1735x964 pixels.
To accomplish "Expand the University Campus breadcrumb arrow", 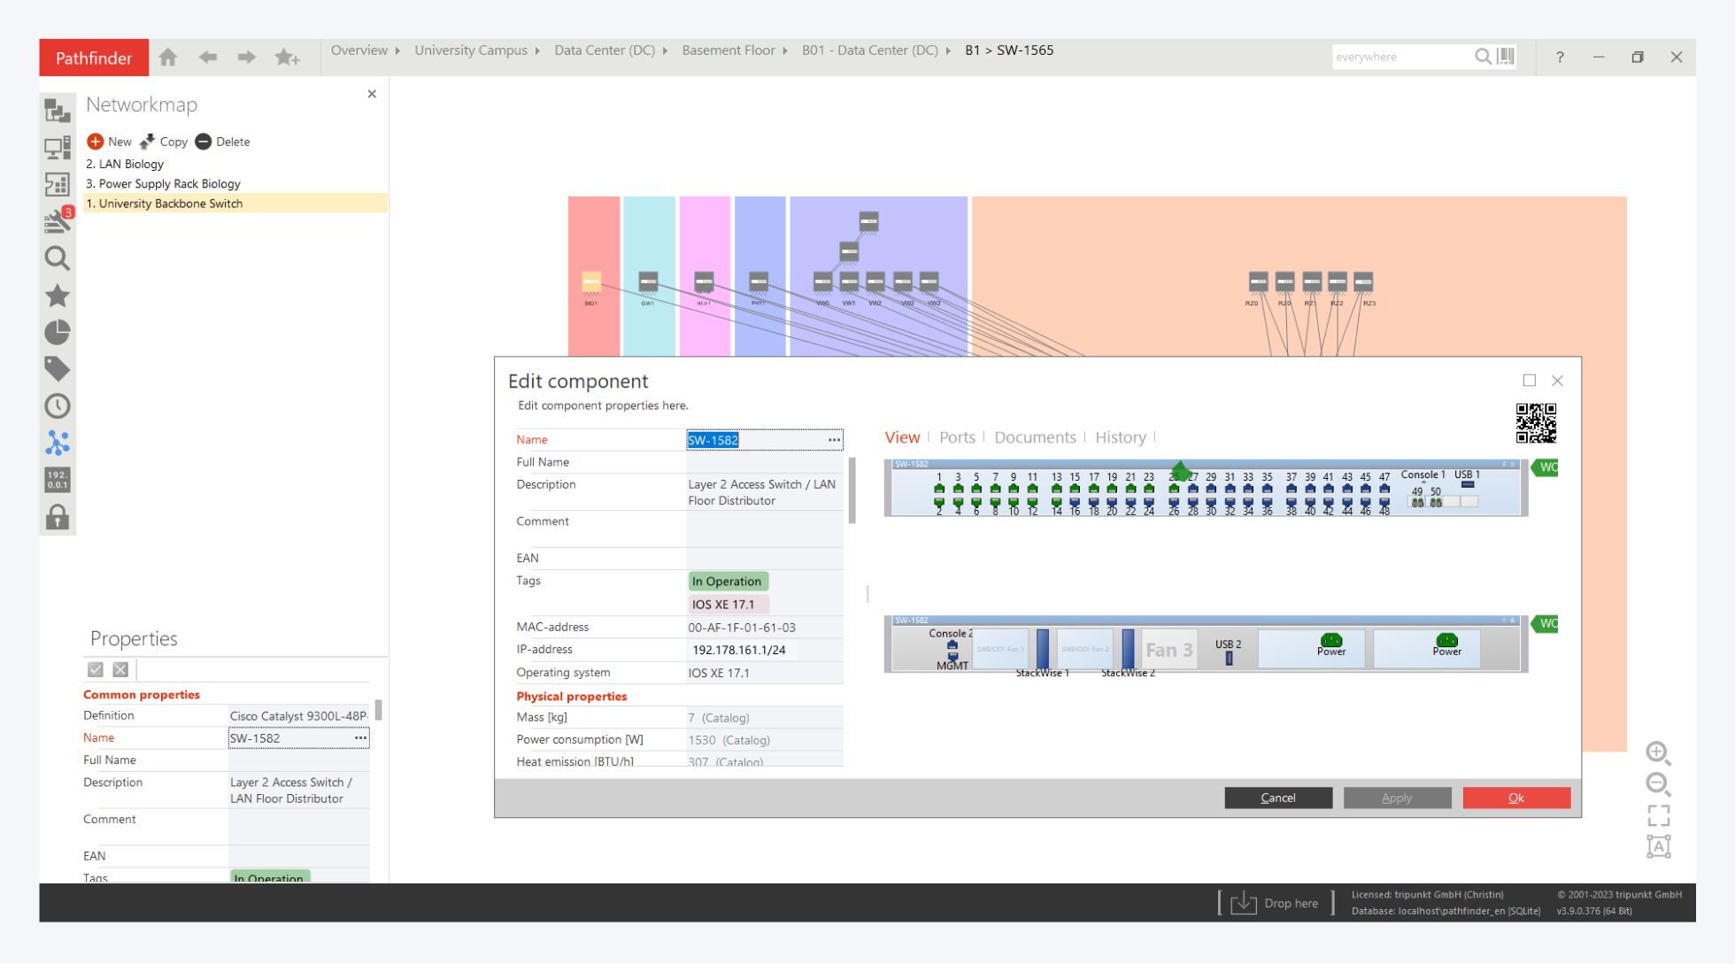I will [537, 51].
